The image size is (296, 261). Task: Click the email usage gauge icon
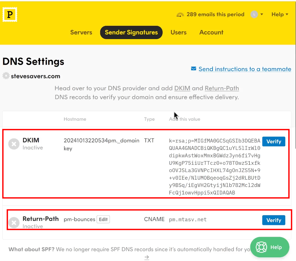click(180, 15)
